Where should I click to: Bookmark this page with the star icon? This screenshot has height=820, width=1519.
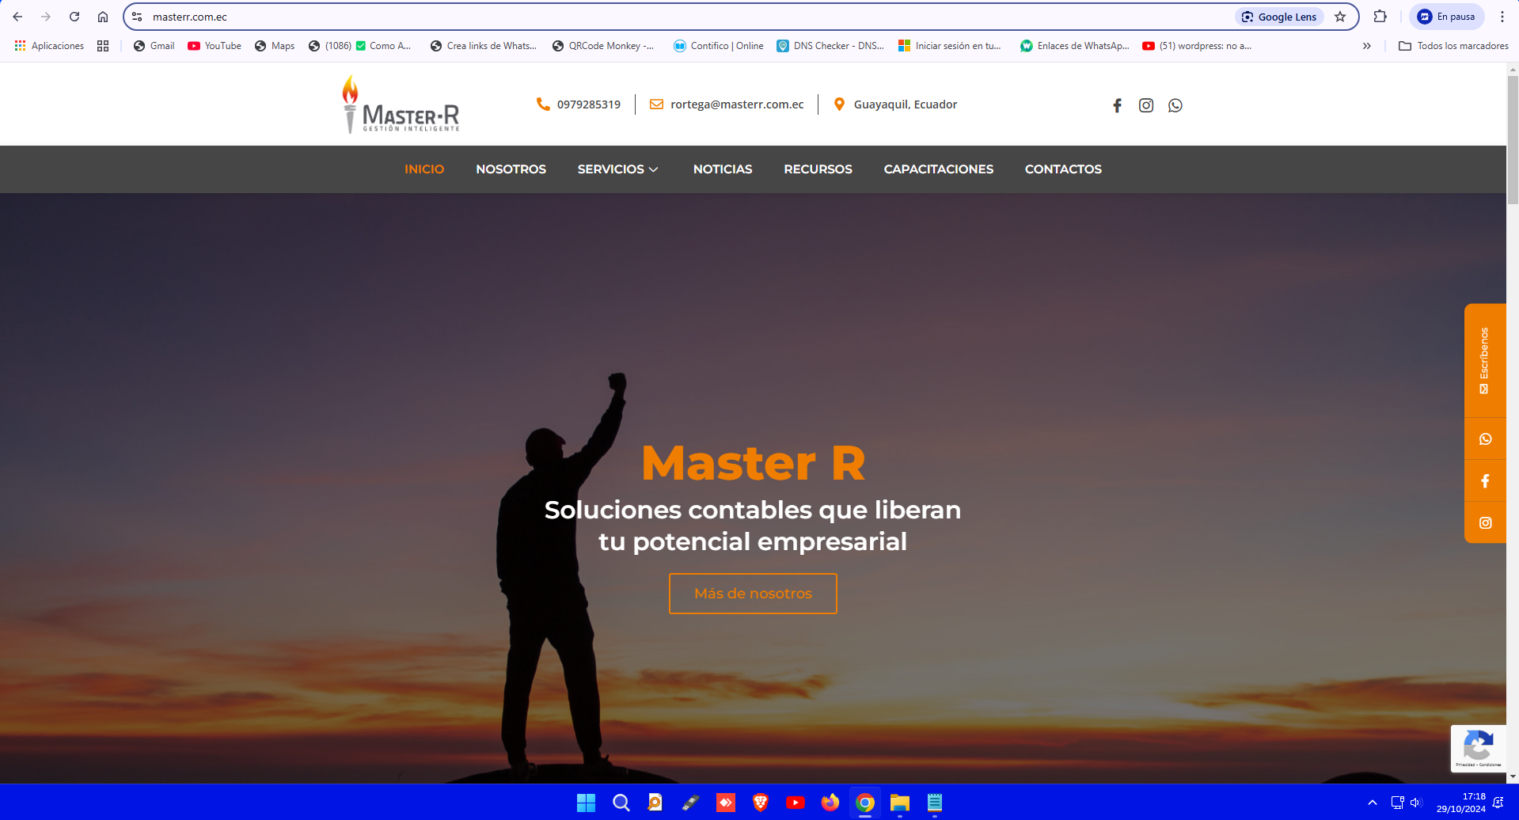pyautogui.click(x=1340, y=17)
